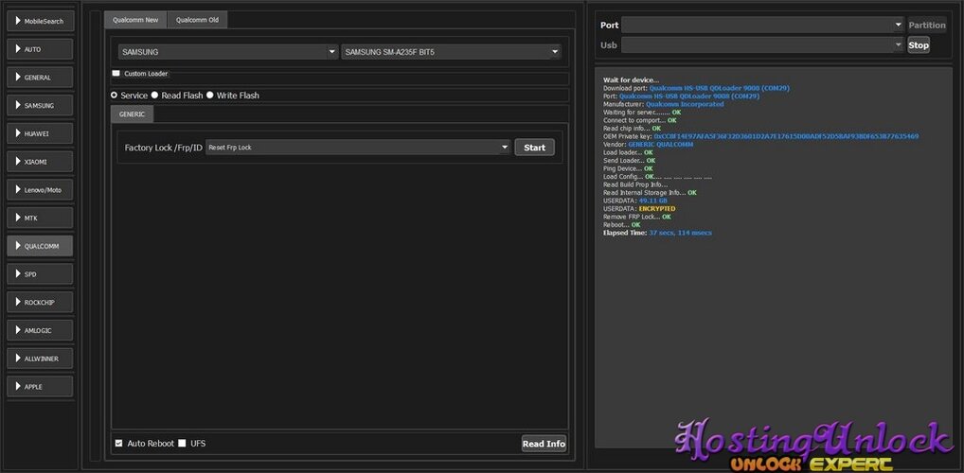Open the APPLE sidebar section
The height and width of the screenshot is (473, 964).
(x=40, y=386)
